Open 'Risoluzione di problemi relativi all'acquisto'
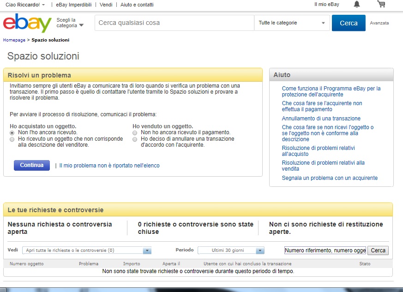The width and height of the screenshot is (403, 292). (x=318, y=151)
